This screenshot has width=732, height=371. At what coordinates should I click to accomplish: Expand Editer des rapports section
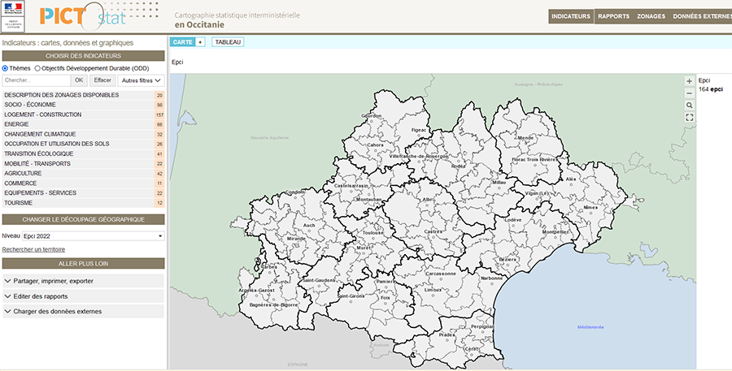click(84, 296)
